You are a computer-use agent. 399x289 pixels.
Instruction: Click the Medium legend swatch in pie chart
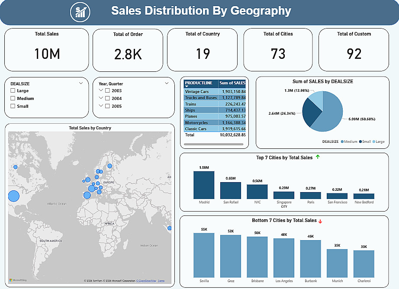[342, 142]
